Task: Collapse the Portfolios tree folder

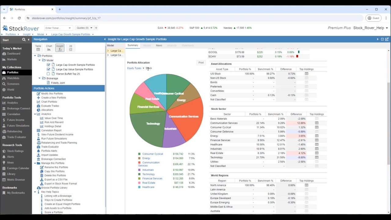Action: click(x=35, y=56)
